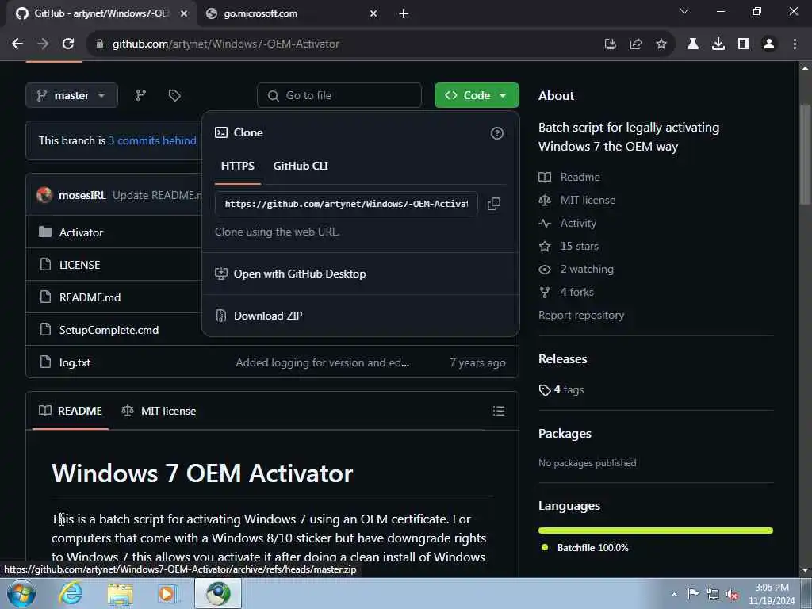
Task: Launch Internet Explorer from taskbar
Action: [x=70, y=593]
